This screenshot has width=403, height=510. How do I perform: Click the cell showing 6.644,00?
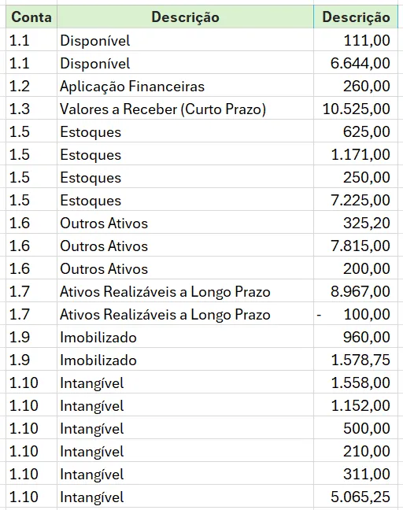(356, 62)
